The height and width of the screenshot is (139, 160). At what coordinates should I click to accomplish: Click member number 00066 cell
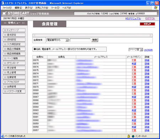[x=40, y=100]
